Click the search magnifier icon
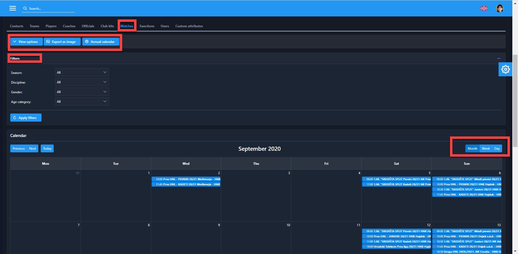This screenshot has width=518, height=254. (x=25, y=8)
